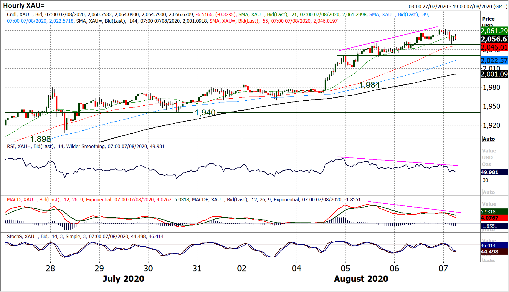Click the 2,001.09 black SMA price tag
The height and width of the screenshot is (292, 509).
point(494,74)
